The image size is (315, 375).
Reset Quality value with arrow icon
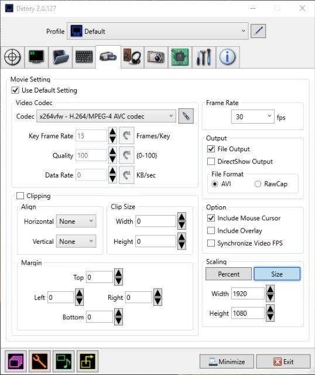[x=126, y=155]
